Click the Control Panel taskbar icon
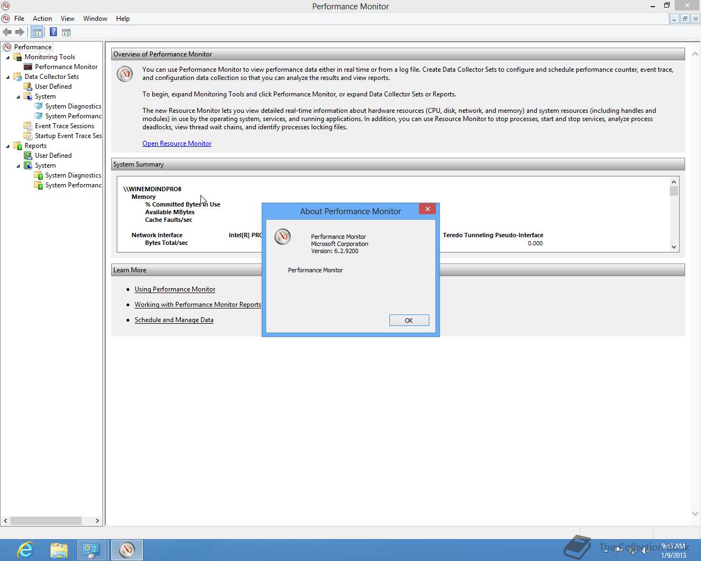The height and width of the screenshot is (561, 701). (91, 549)
